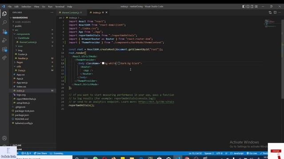
Task: Collapse the components folder
Action: point(23,34)
